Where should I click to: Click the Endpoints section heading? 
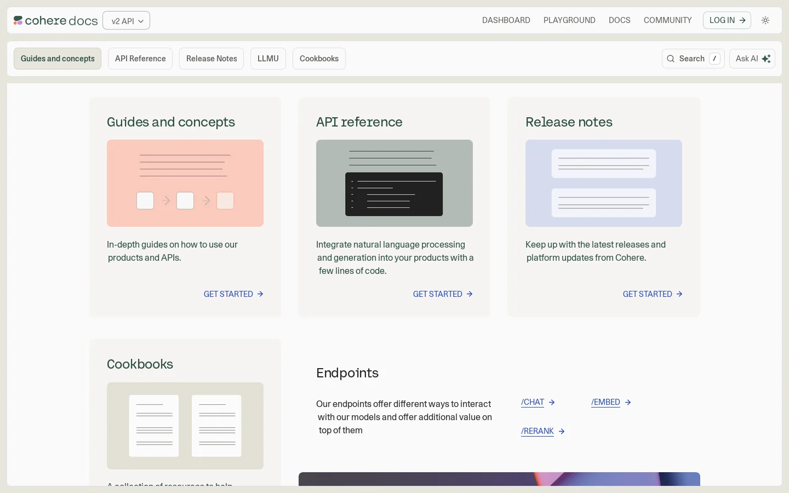pos(347,373)
